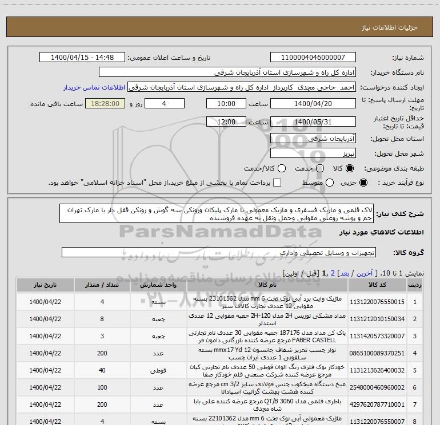Click the FABER CASTELL eraser item name
The width and height of the screenshot is (440, 425).
tap(267, 337)
